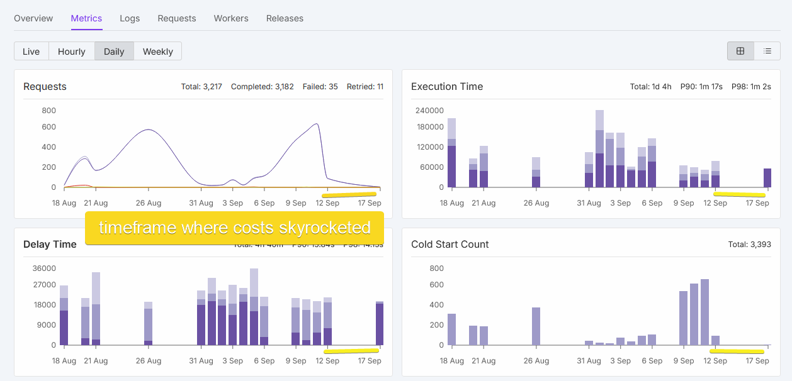Go to the Requests tab
Image resolution: width=792 pixels, height=381 pixels.
pyautogui.click(x=177, y=18)
